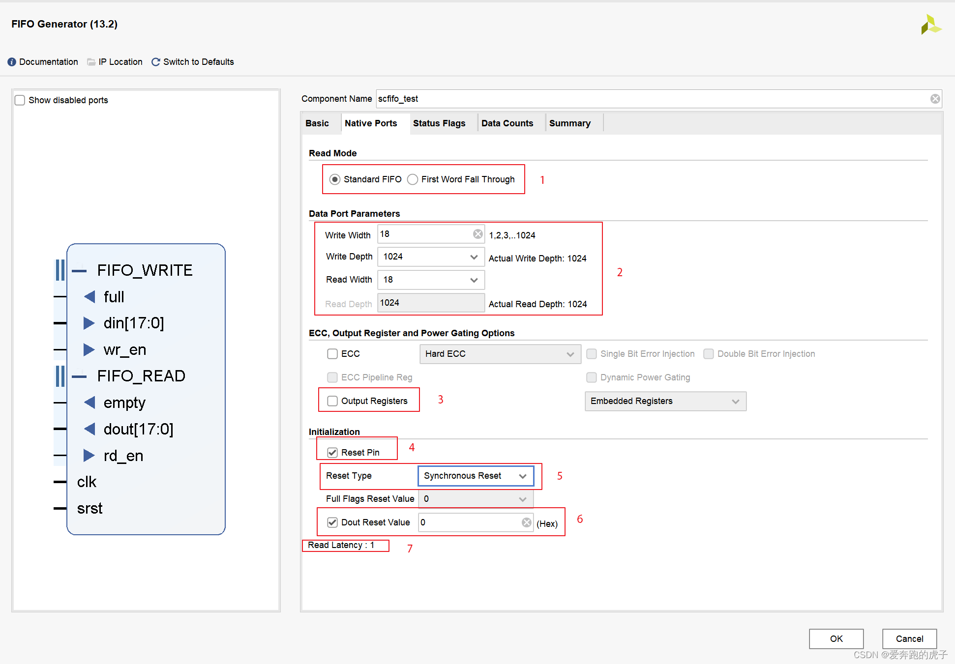Clear the Write Width value with X icon
Viewport: 955px width, 664px height.
(x=477, y=234)
